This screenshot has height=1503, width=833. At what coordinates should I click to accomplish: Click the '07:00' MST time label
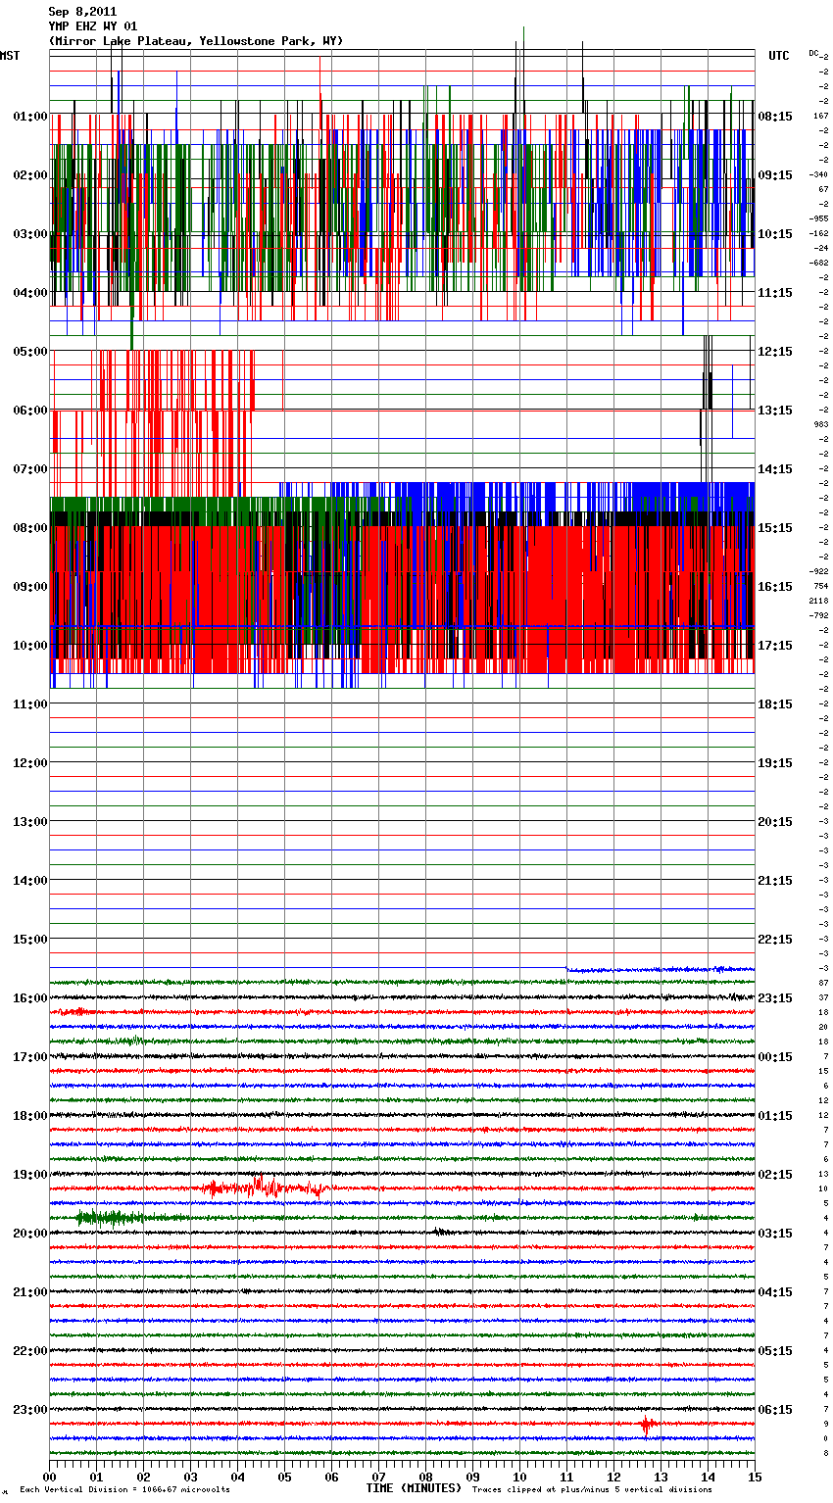30,468
